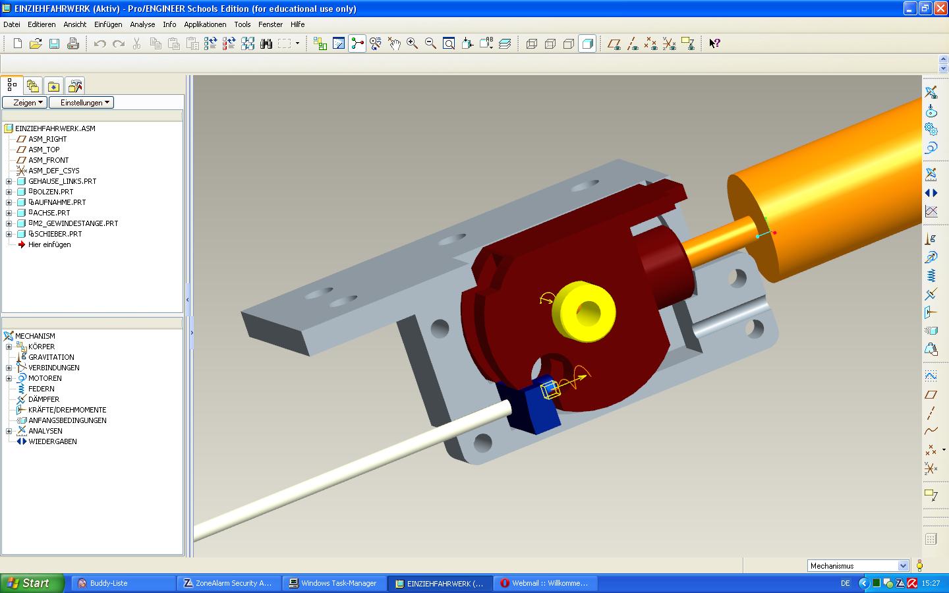The height and width of the screenshot is (593, 949).
Task: Toggle annotation element display
Action: pyautogui.click(x=688, y=43)
